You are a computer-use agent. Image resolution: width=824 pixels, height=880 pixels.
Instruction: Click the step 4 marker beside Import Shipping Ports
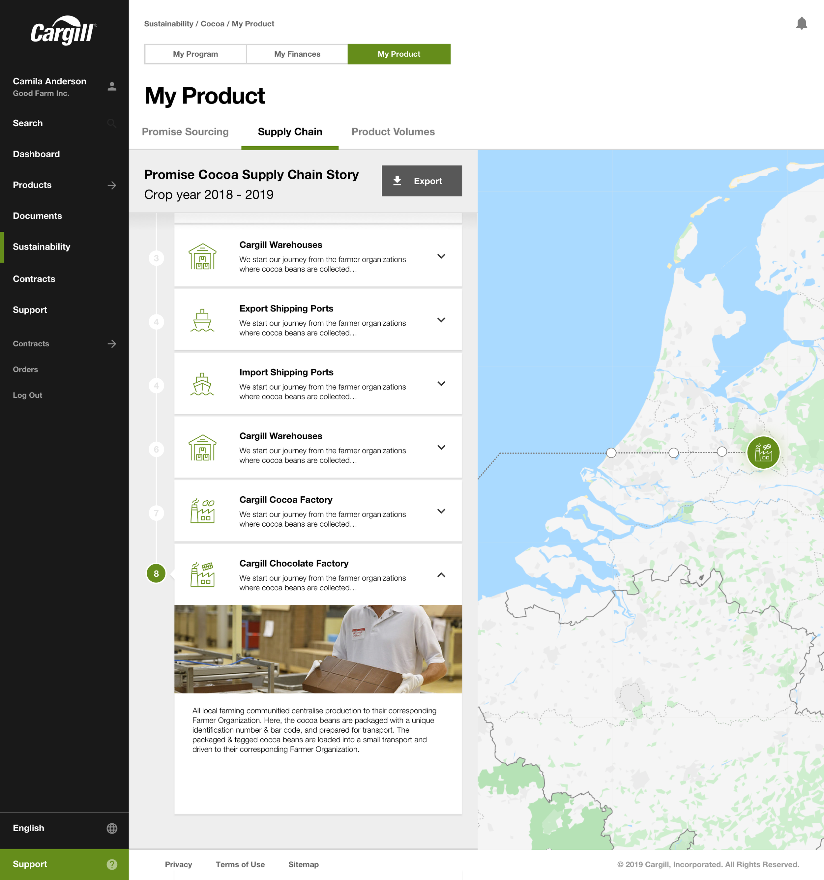(x=156, y=386)
